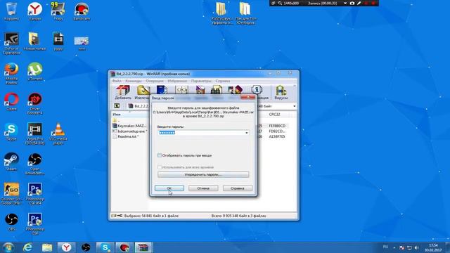Open the Open Broadcaster desktop shortcut
450x253 pixels.
[x=35, y=164]
